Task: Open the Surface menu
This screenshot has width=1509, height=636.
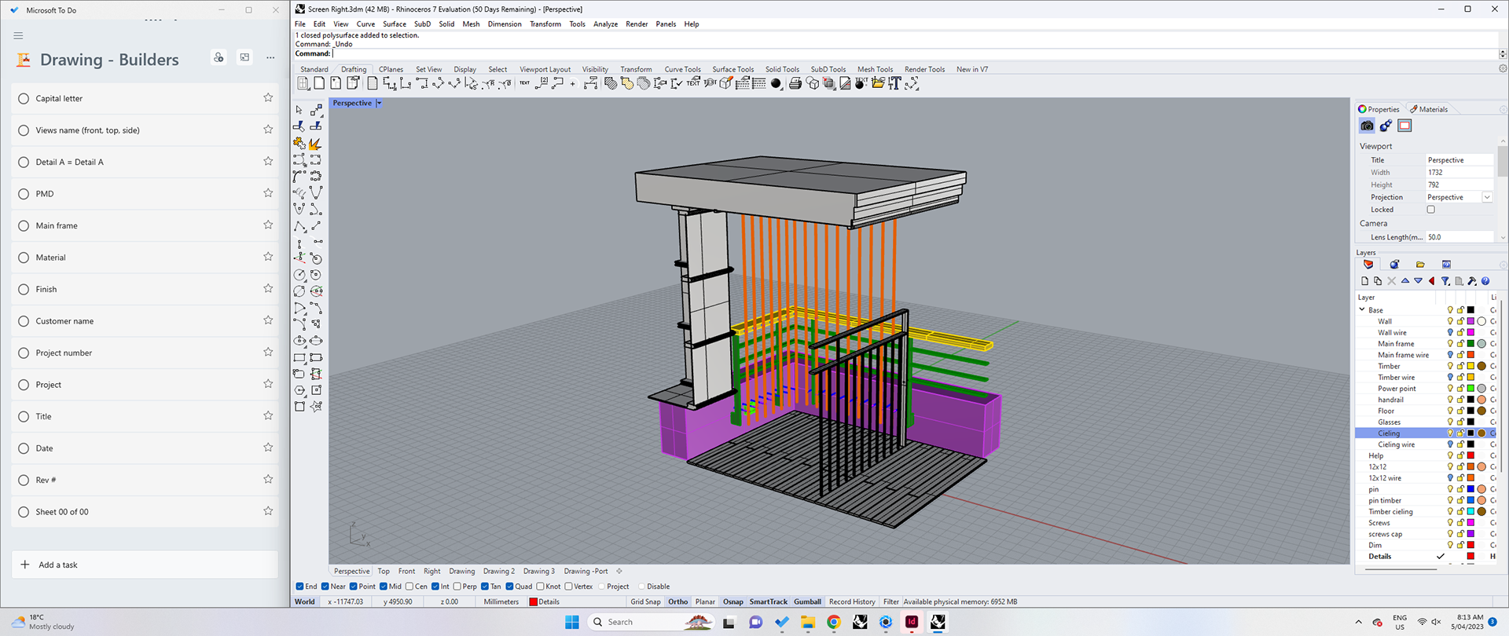Action: tap(395, 24)
